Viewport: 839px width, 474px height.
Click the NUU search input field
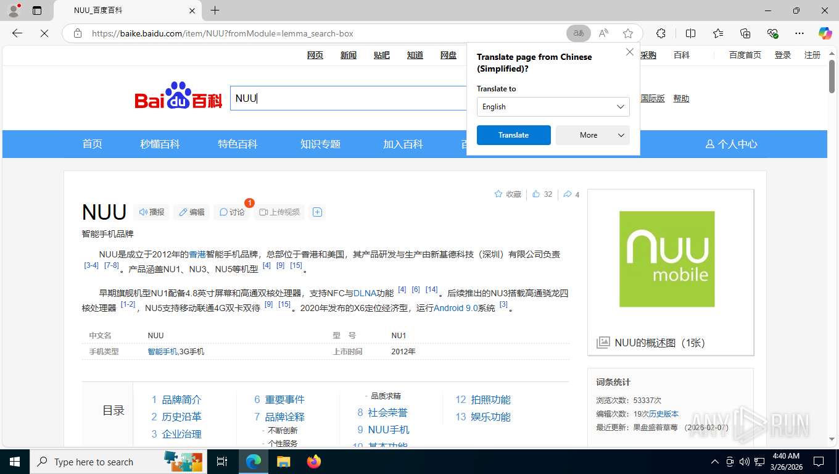point(349,98)
